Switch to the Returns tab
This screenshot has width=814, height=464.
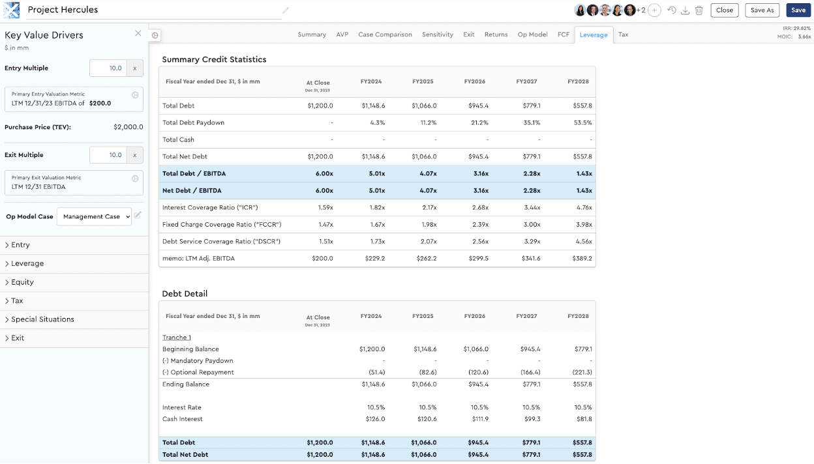click(496, 35)
